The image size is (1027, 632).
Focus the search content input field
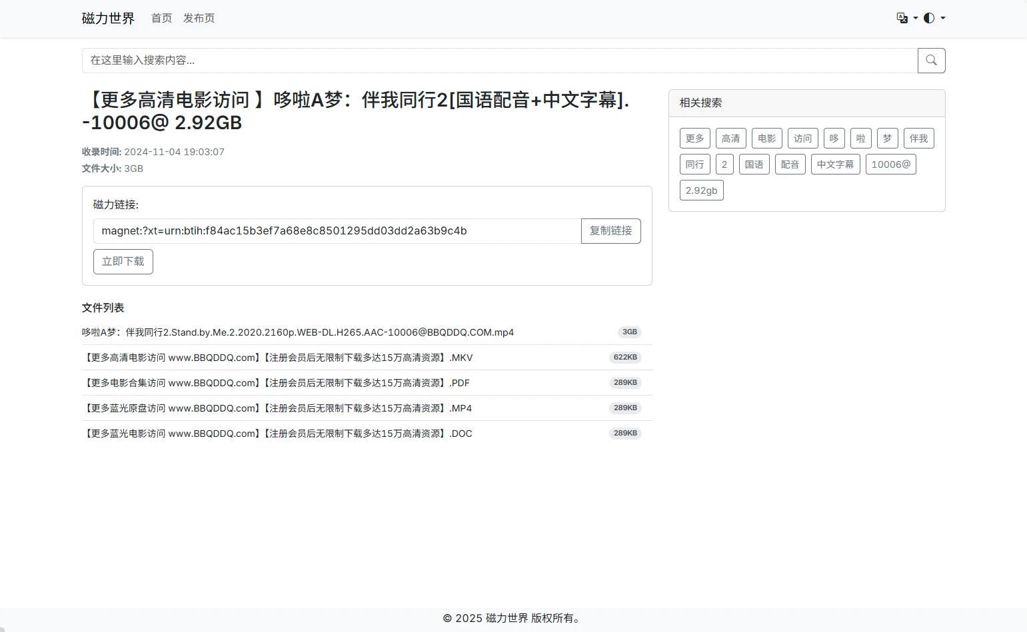click(499, 61)
